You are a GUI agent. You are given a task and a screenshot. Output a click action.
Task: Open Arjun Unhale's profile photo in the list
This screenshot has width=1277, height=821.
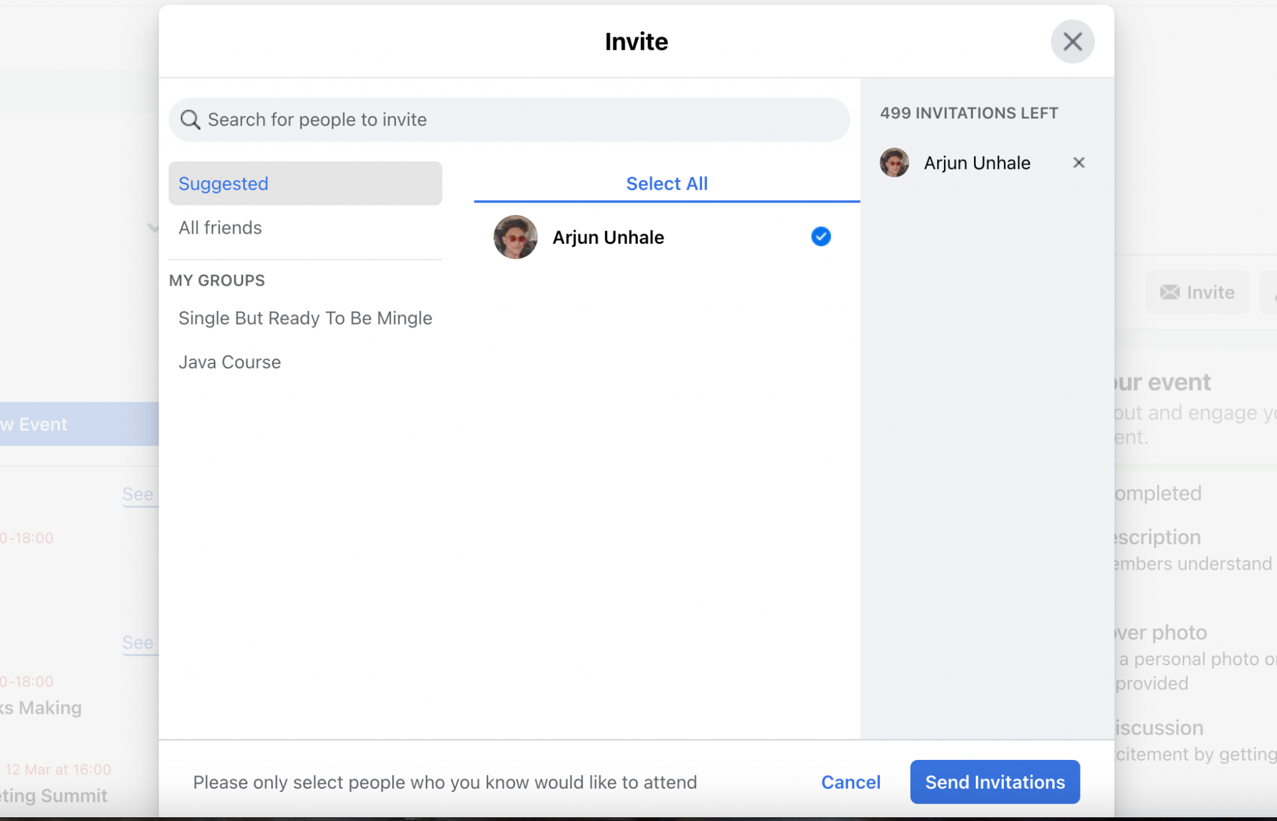pyautogui.click(x=514, y=237)
